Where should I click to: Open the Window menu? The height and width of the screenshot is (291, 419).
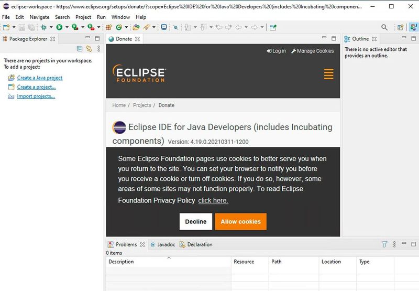tap(120, 17)
